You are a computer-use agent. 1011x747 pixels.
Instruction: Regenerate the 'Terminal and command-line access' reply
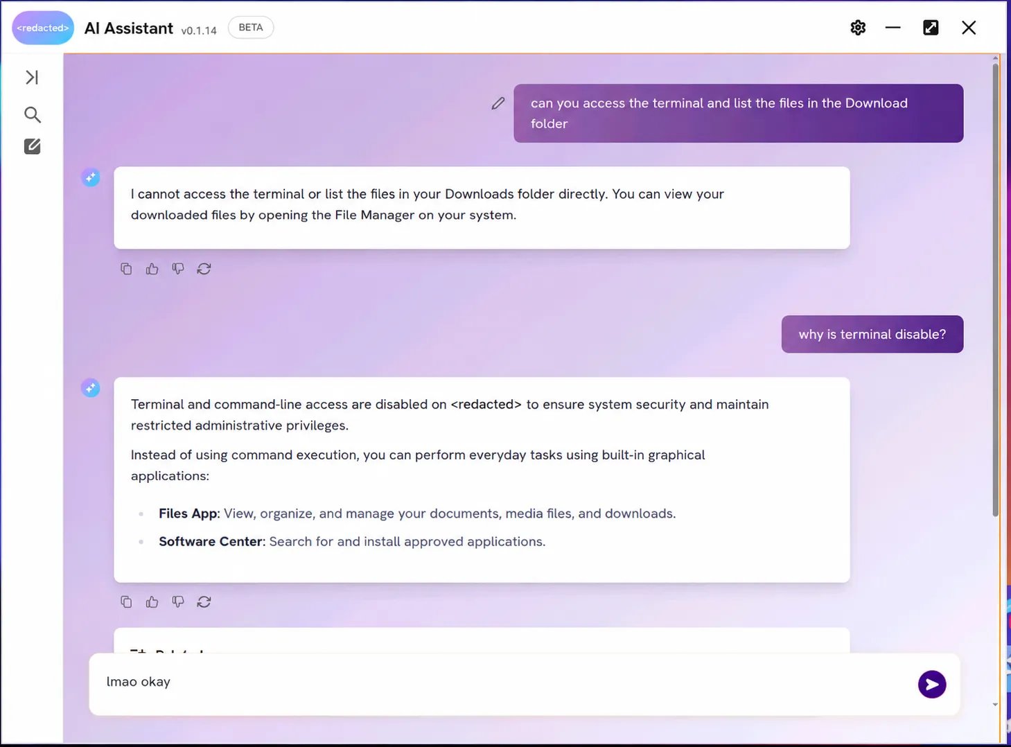[x=204, y=602]
